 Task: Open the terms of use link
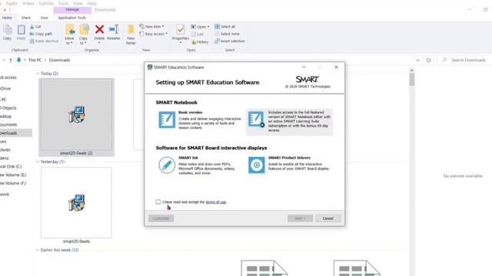216,202
